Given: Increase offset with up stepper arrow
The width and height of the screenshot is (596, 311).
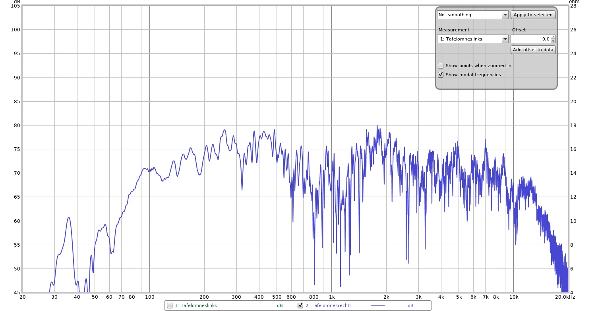Looking at the screenshot, I should coord(553,37).
